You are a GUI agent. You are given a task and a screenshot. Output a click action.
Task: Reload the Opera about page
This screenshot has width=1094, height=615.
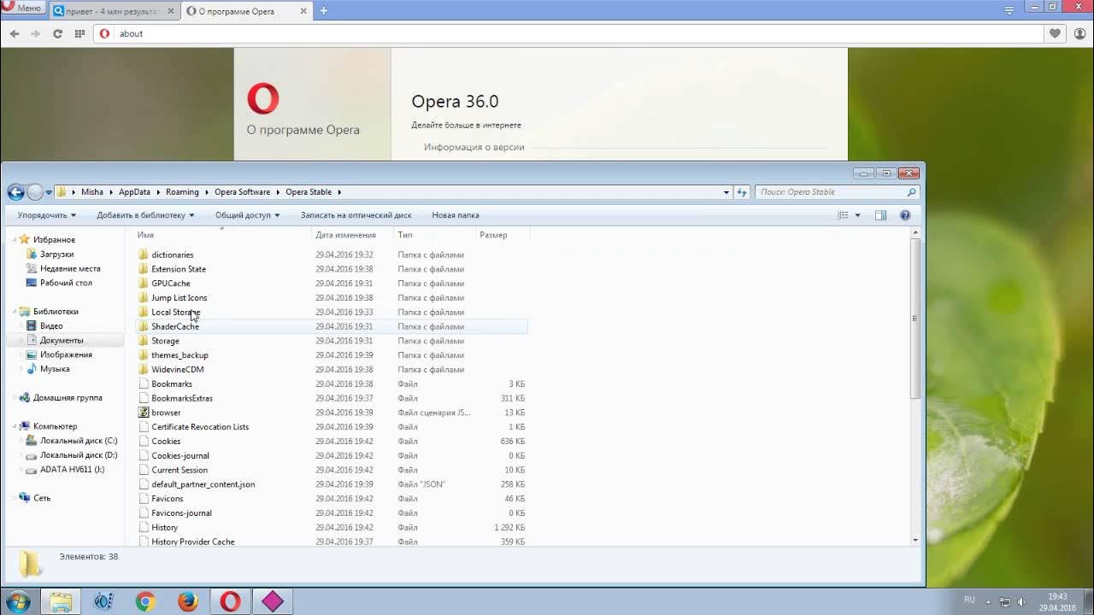(x=57, y=33)
